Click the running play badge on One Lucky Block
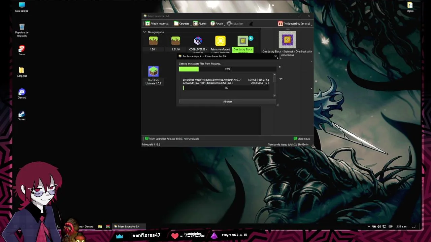 [x=251, y=38]
